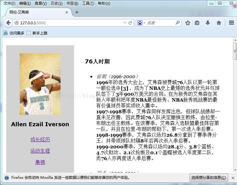Go to the home page icon
Image resolution: width=237 pixels, height=185 pixels.
(x=219, y=23)
